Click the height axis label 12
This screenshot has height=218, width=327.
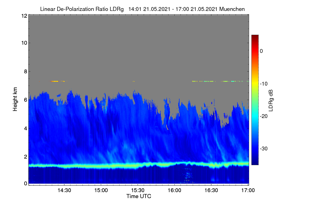coord(24,16)
